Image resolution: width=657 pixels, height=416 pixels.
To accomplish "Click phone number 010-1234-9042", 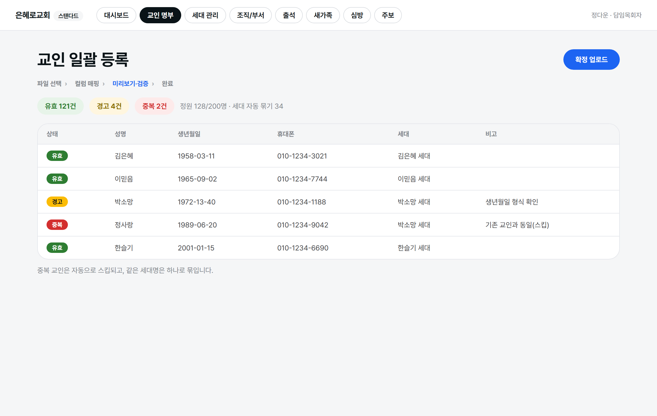I will tap(303, 225).
